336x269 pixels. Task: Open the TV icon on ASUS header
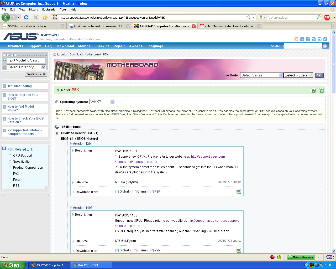coord(319,39)
